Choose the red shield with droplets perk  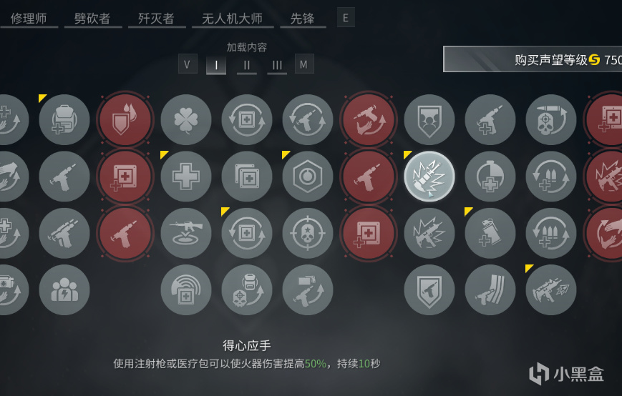click(x=125, y=119)
